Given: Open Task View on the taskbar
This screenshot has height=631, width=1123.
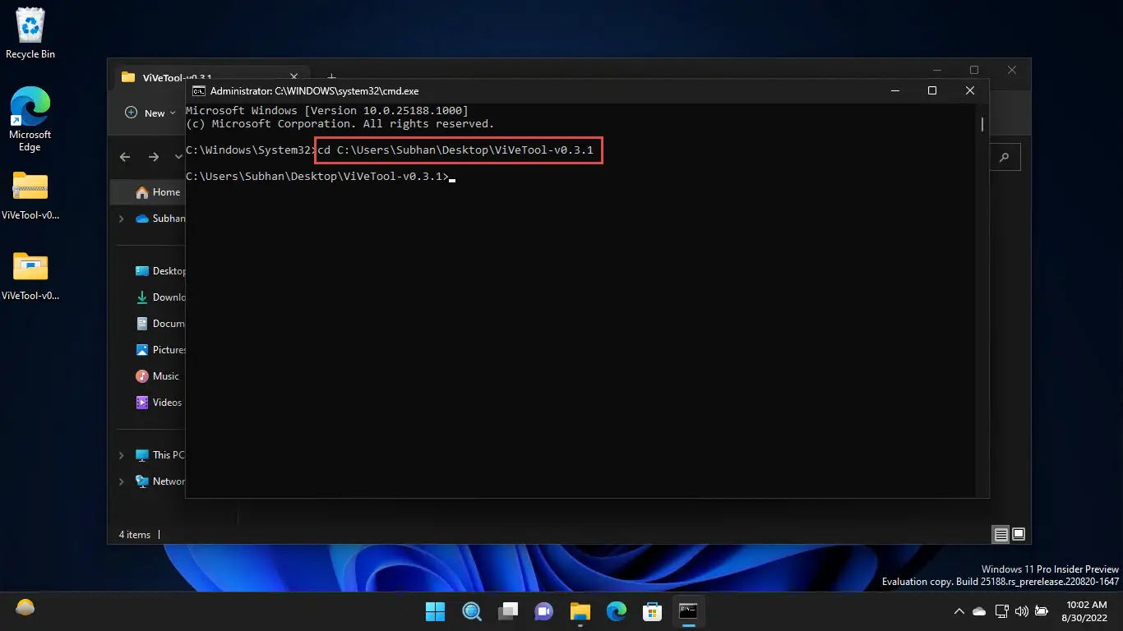Looking at the screenshot, I should tap(508, 611).
